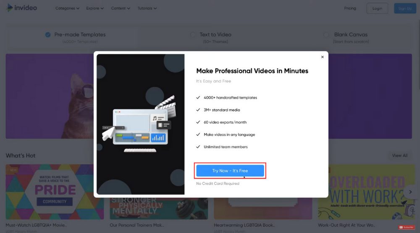Click '4000+ handcrafted templates' text
The width and height of the screenshot is (420, 233).
[230, 98]
